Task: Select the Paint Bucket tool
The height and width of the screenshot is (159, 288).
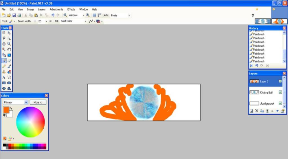Action: (4, 55)
